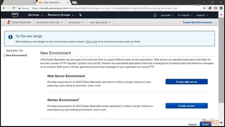
Task: Open the N. Virginia region dropdown
Action: pyautogui.click(x=185, y=15)
